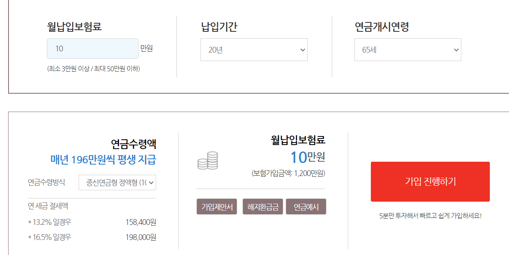
Task: Click the 연 세금 절세액 label
Action: point(48,206)
